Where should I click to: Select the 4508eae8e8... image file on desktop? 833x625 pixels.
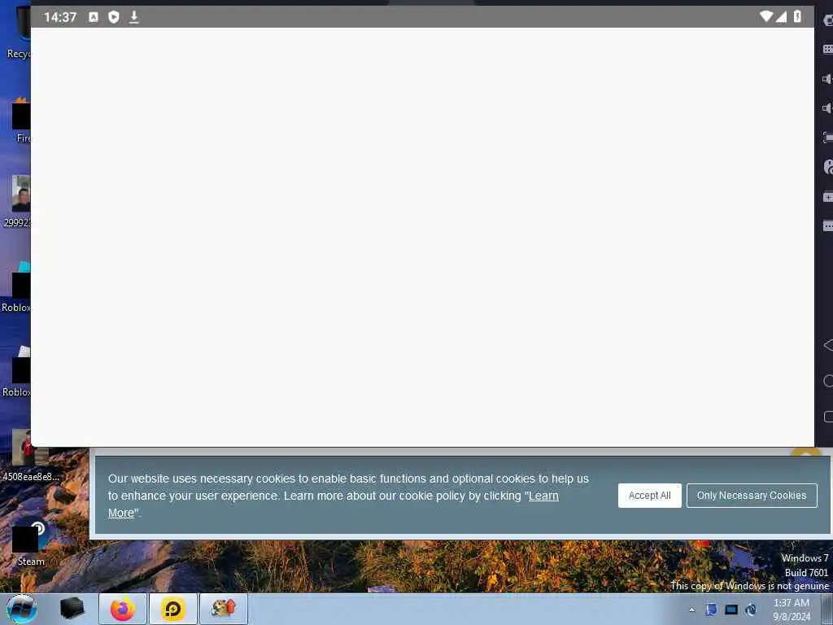[30, 456]
